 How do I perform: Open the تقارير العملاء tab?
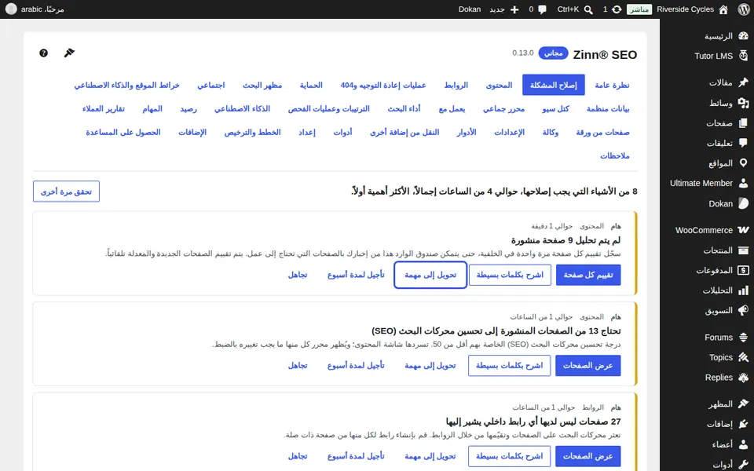tap(104, 108)
